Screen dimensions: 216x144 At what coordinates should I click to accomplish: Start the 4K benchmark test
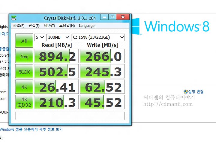pos(24,87)
